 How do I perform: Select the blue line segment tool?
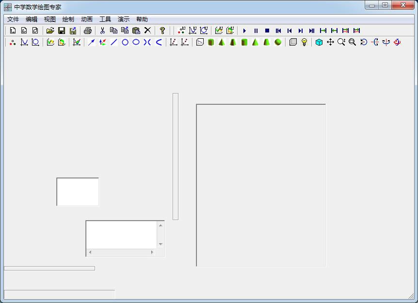coord(114,42)
